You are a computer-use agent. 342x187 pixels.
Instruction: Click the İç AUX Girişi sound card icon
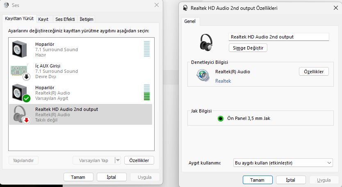(20, 72)
